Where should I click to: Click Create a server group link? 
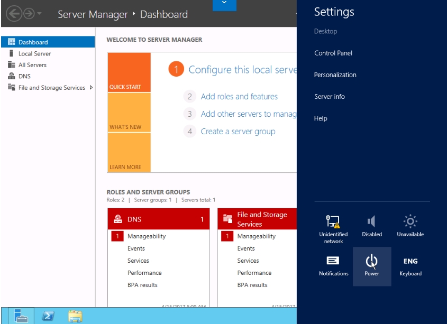click(x=238, y=132)
